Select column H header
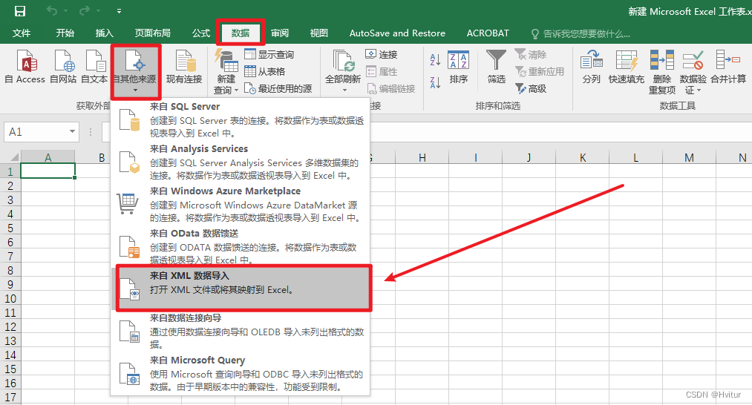752x405 pixels. pos(422,157)
